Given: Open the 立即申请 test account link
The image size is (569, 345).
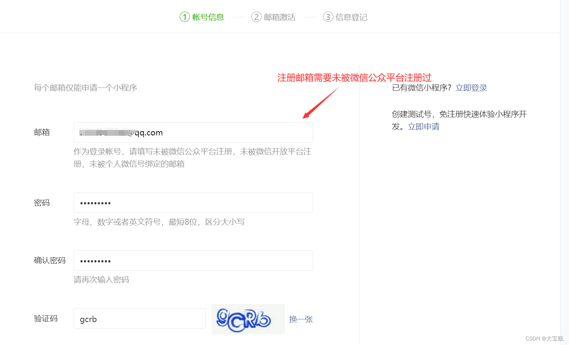Looking at the screenshot, I should point(424,127).
